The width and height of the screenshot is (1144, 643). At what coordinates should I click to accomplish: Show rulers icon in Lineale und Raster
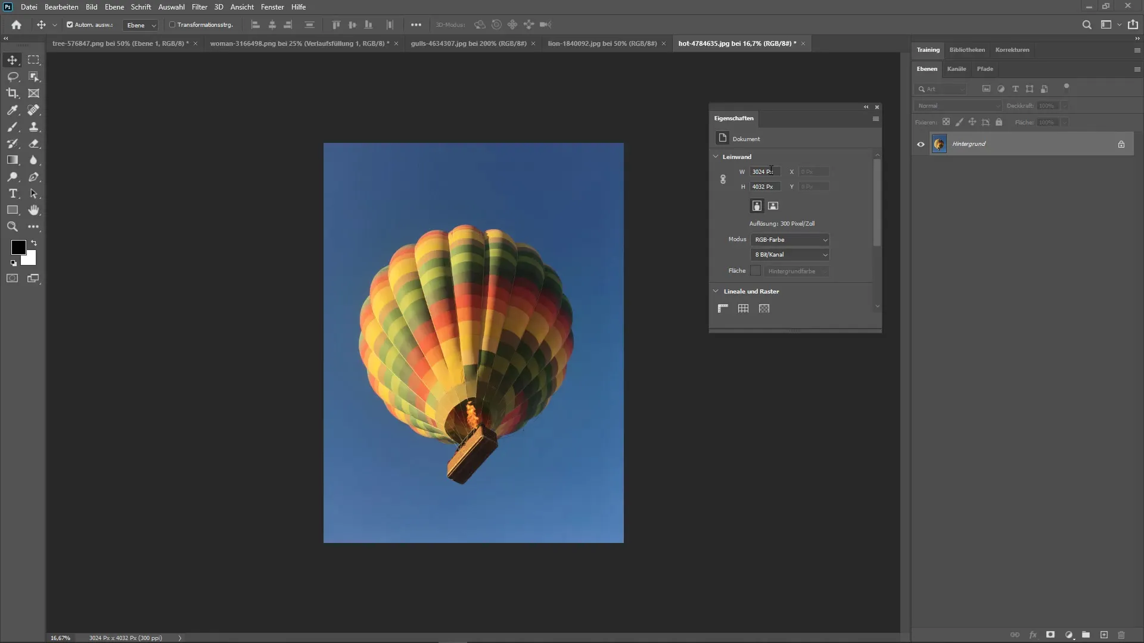pyautogui.click(x=723, y=308)
